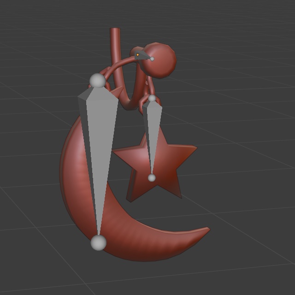
Task: Select the small dark bone with orange dot
Action: 142,55
